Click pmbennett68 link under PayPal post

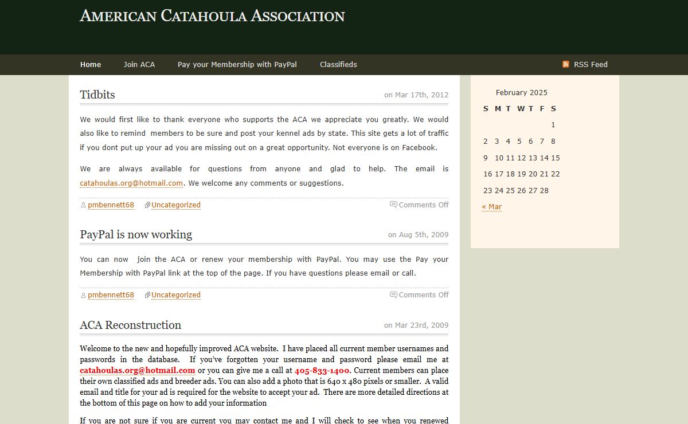click(x=111, y=295)
